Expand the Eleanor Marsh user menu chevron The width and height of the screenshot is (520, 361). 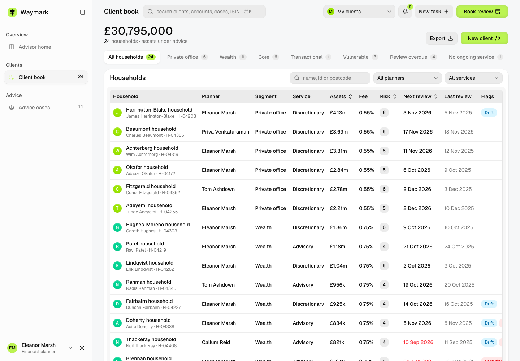coord(70,348)
